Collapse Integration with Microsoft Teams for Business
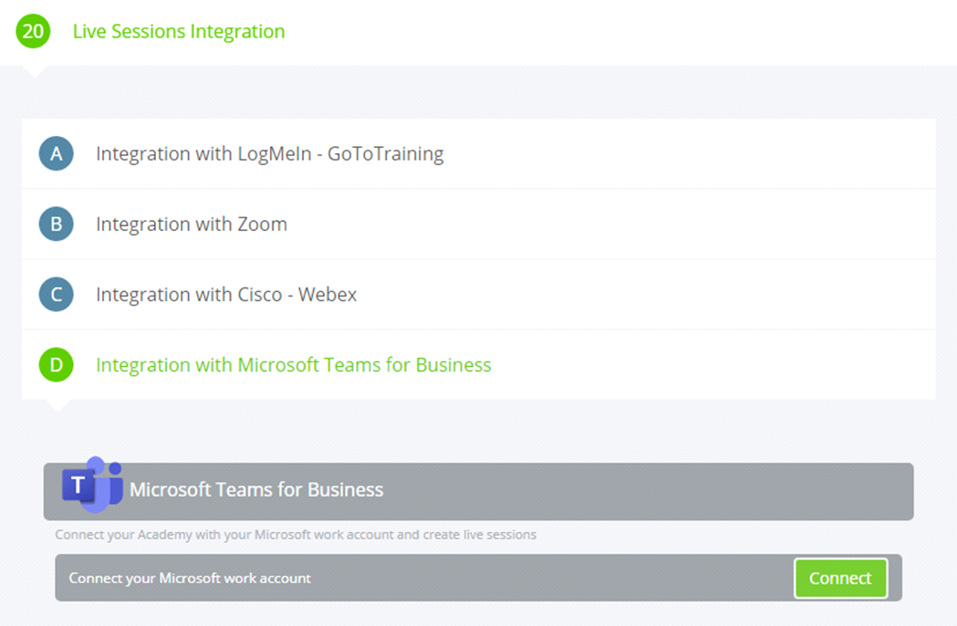Image resolution: width=957 pixels, height=626 pixels. pos(293,365)
